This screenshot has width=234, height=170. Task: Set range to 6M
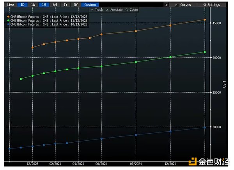55,5
